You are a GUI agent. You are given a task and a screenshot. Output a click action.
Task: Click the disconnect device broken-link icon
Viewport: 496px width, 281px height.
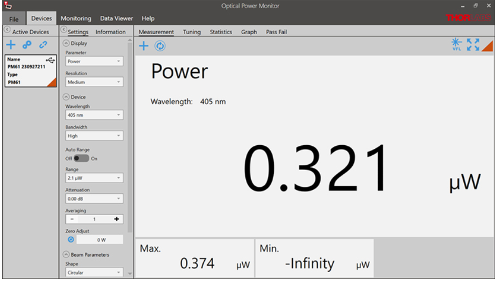pos(43,45)
